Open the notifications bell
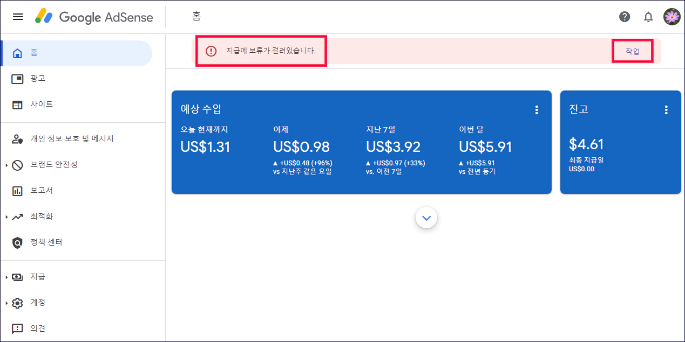The width and height of the screenshot is (685, 342). pos(648,17)
